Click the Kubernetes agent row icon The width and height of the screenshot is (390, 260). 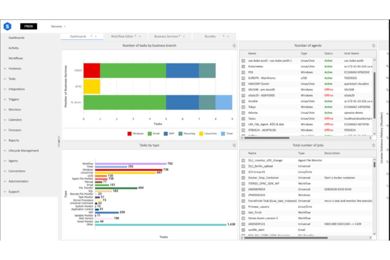click(x=243, y=66)
